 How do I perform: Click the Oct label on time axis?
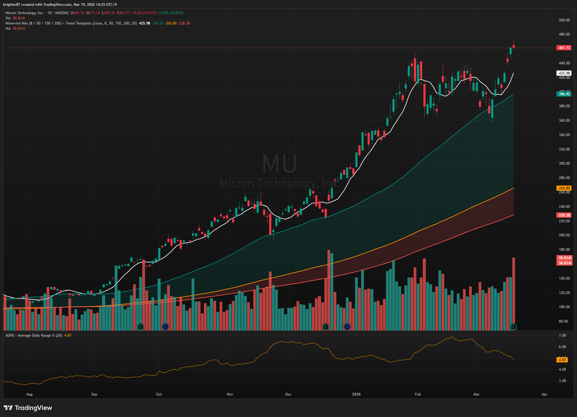pyautogui.click(x=159, y=394)
